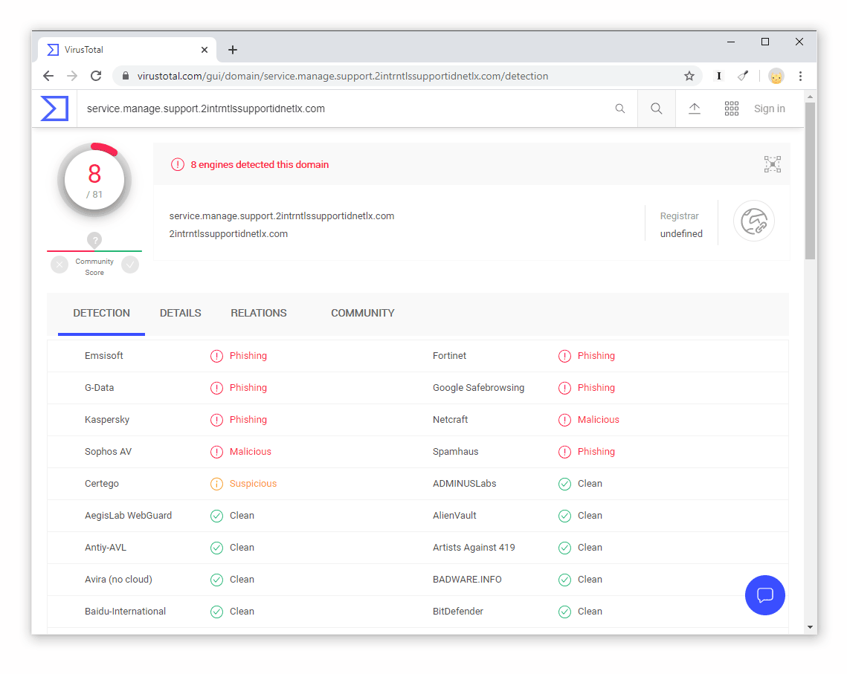Click the Community Score label
Viewport: 847px width, 674px height.
[94, 267]
